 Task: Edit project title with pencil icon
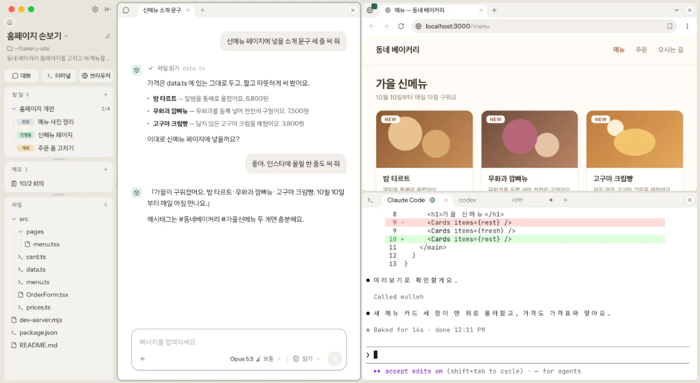coord(107,36)
